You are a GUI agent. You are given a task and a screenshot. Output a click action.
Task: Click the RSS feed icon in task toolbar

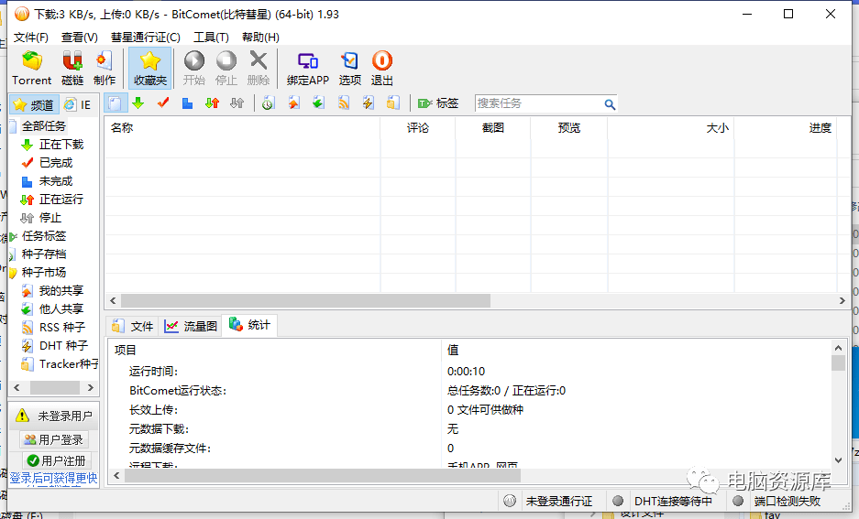pyautogui.click(x=344, y=103)
